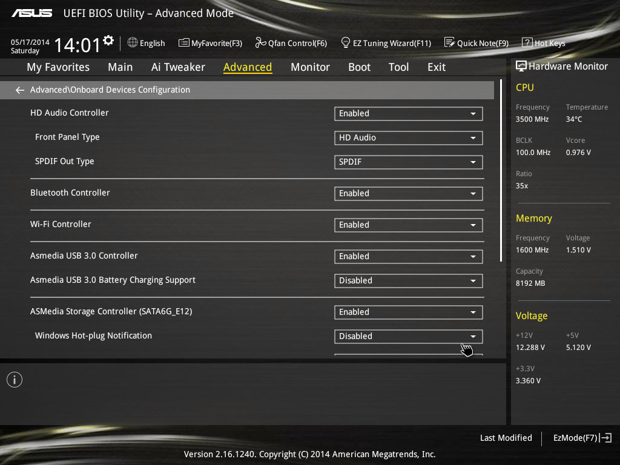
Task: Open the Tool tab
Action: [x=398, y=67]
